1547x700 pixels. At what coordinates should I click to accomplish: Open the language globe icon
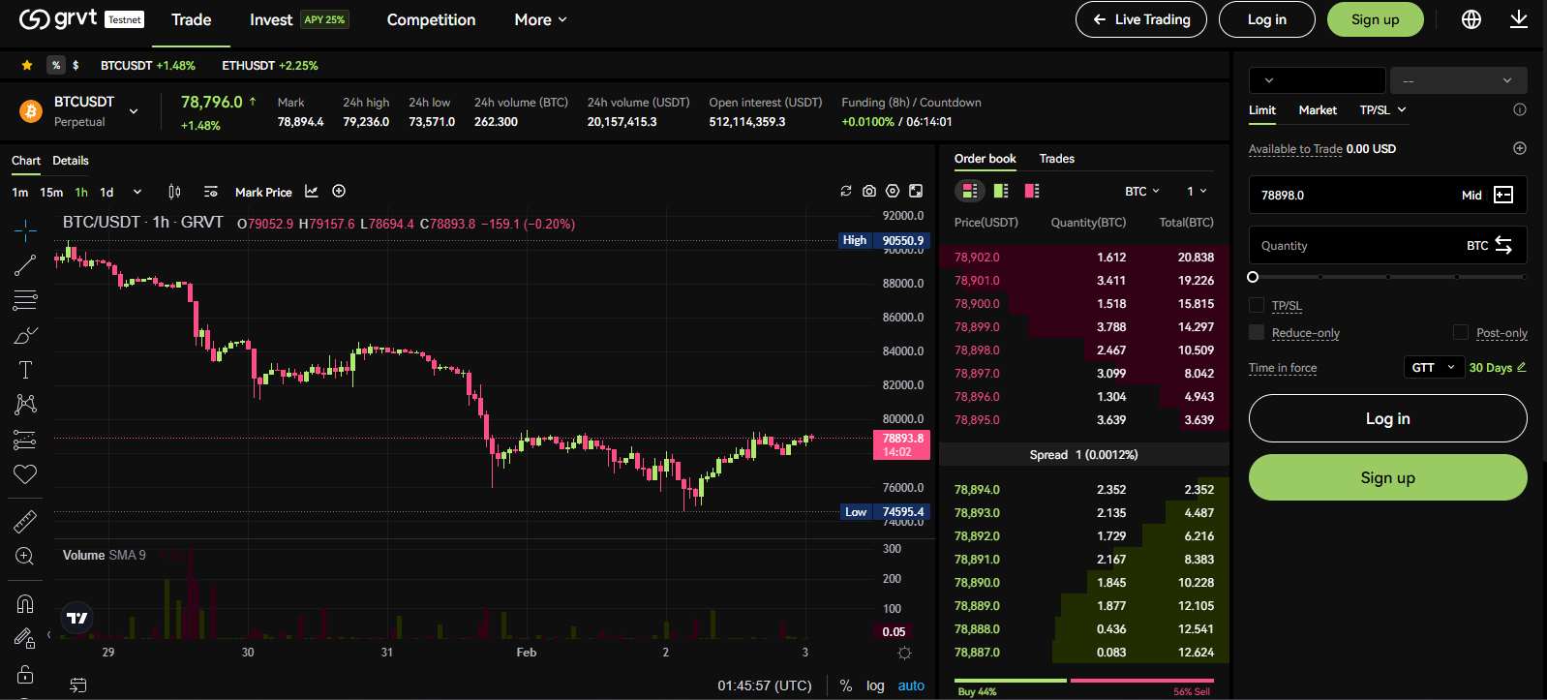coord(1471,19)
